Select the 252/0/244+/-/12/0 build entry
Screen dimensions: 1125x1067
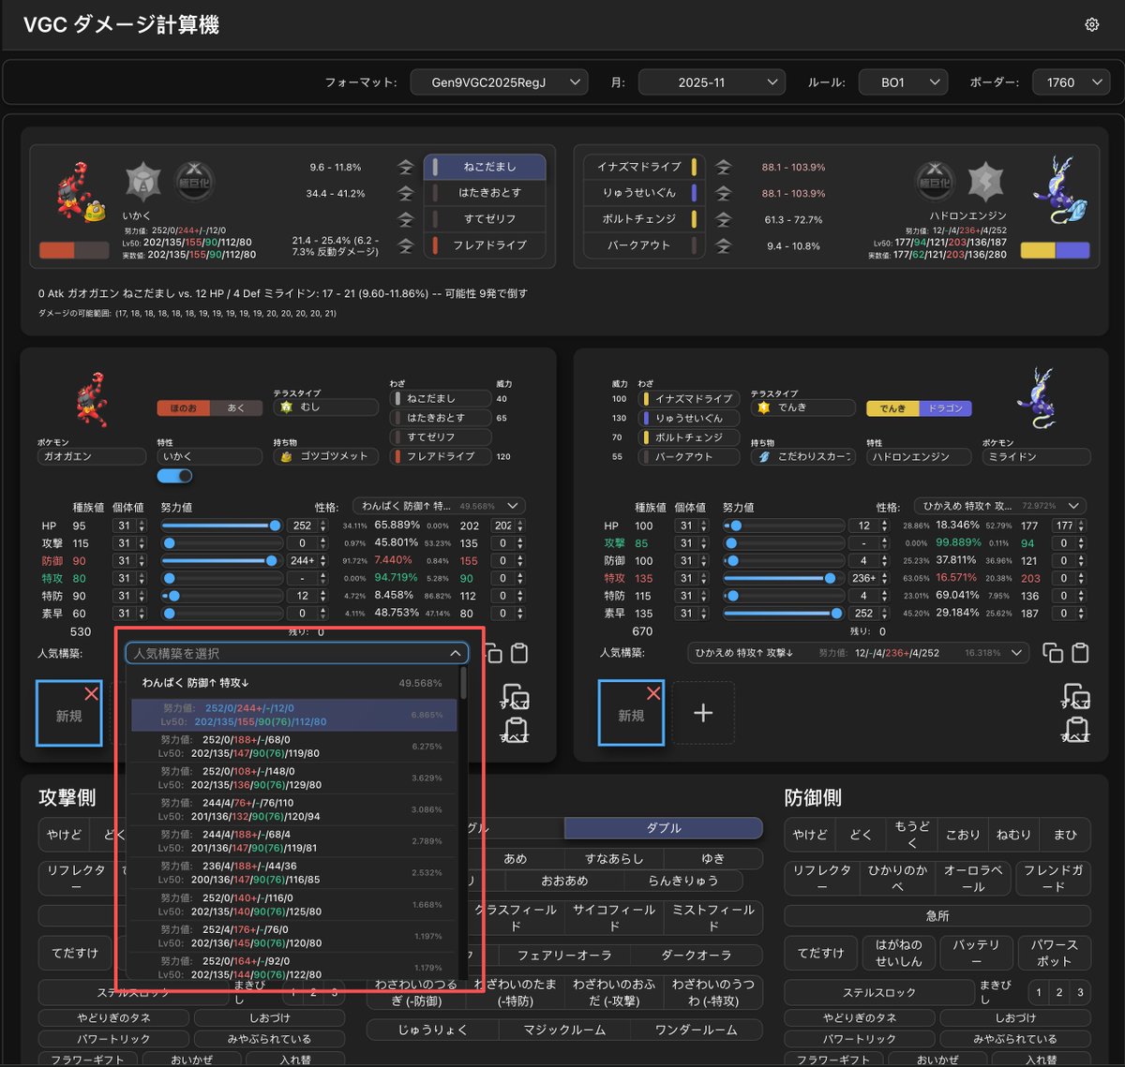[x=293, y=715]
